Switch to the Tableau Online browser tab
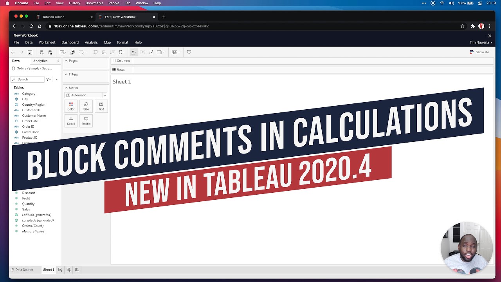 tap(64, 17)
